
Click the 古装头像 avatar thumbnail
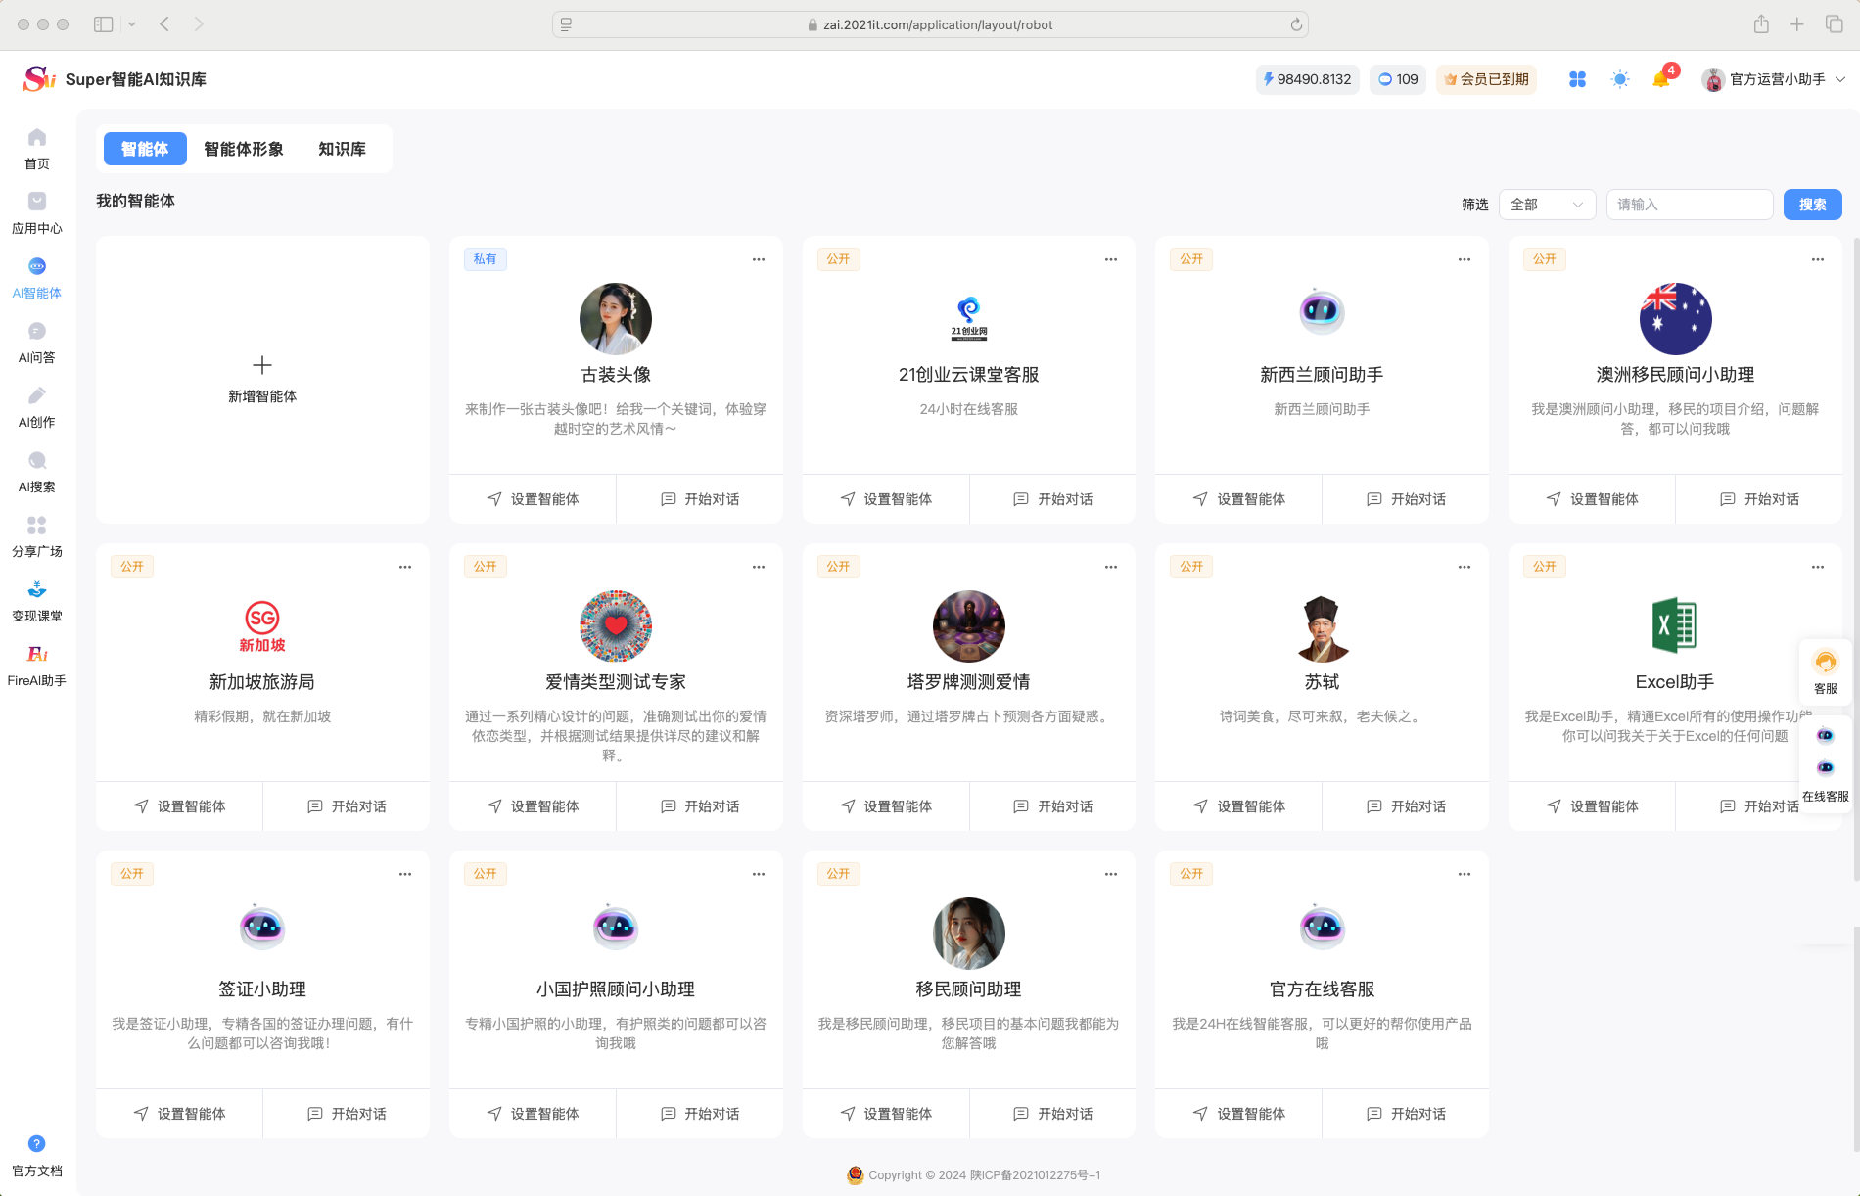(616, 319)
